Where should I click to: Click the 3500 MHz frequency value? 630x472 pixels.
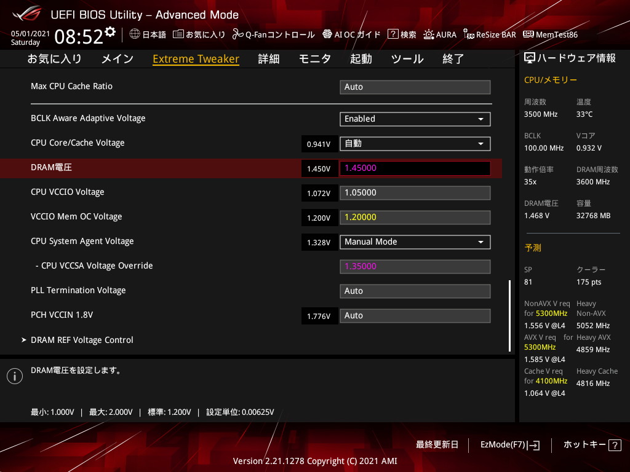(x=541, y=114)
